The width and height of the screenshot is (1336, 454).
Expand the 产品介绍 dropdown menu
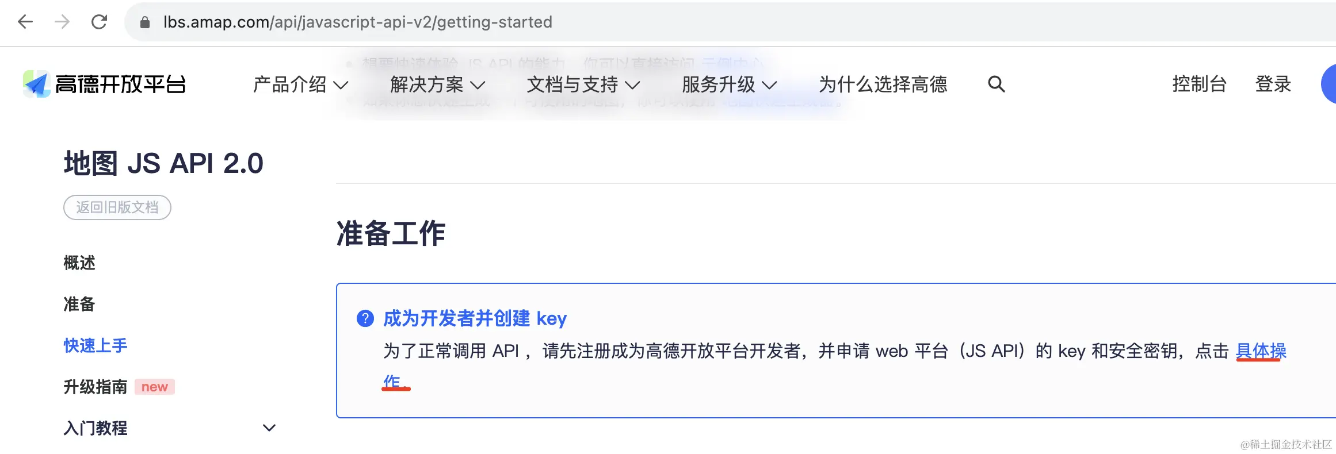click(x=300, y=84)
